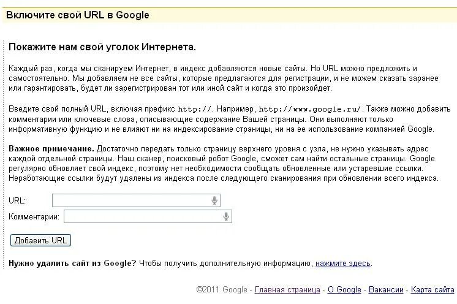
Task: Click the ©2011 Google copyright text
Action: point(222,290)
